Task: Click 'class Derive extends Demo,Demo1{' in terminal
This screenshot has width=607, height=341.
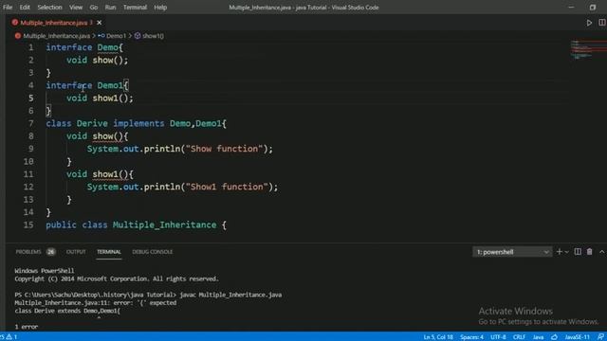Action: point(67,311)
